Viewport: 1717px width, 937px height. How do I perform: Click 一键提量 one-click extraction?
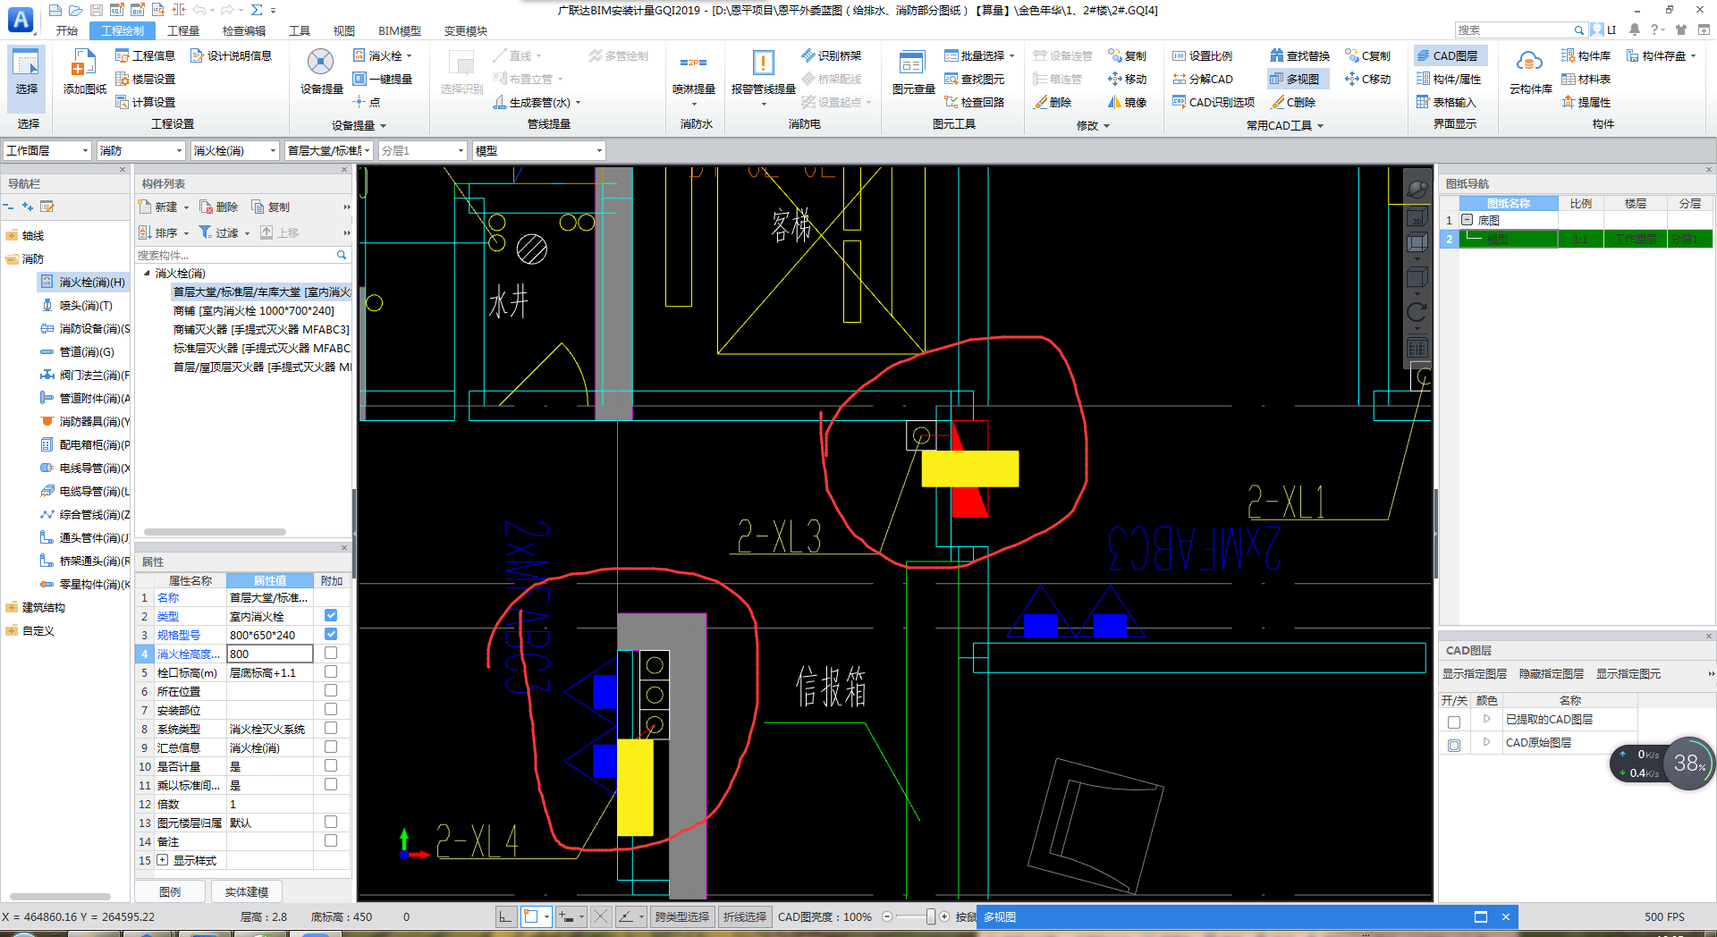(383, 79)
